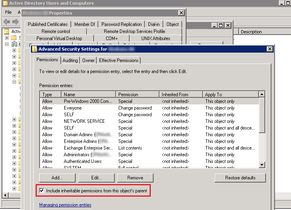Click the permission list vertical scrollbar thumb
The image size is (291, 210).
point(262,115)
